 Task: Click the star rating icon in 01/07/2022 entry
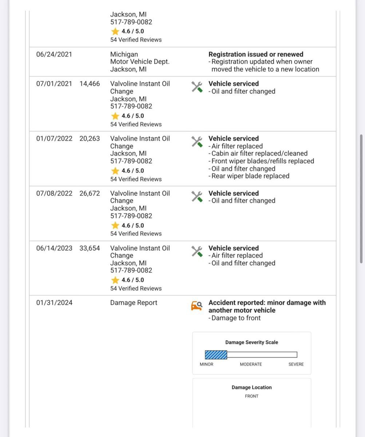(x=115, y=170)
